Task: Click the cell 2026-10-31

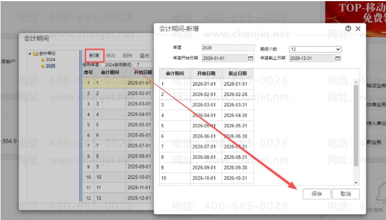Action: pyautogui.click(x=238, y=178)
